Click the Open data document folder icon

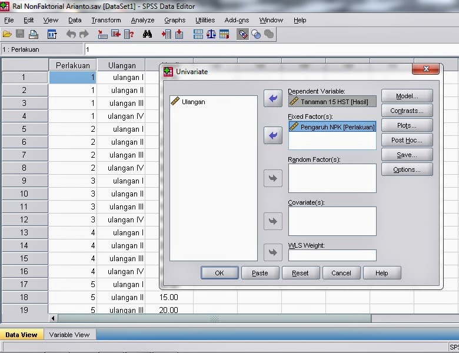(7, 35)
